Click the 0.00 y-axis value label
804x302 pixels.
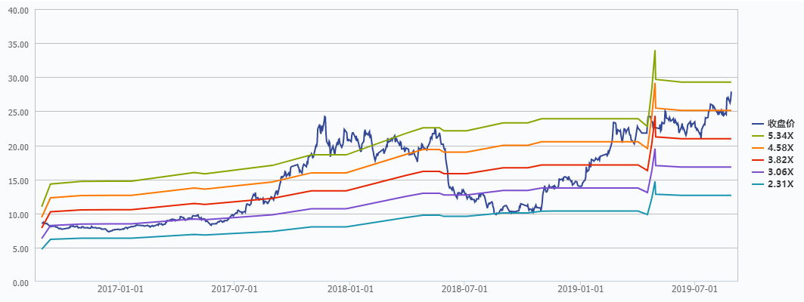click(20, 282)
